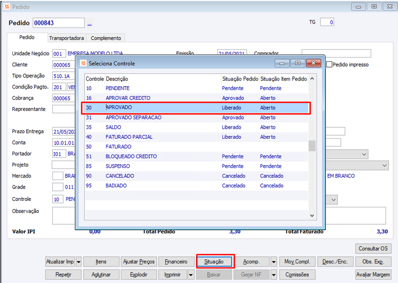The image size is (398, 283).
Task: Click the Situação button
Action: 214,262
